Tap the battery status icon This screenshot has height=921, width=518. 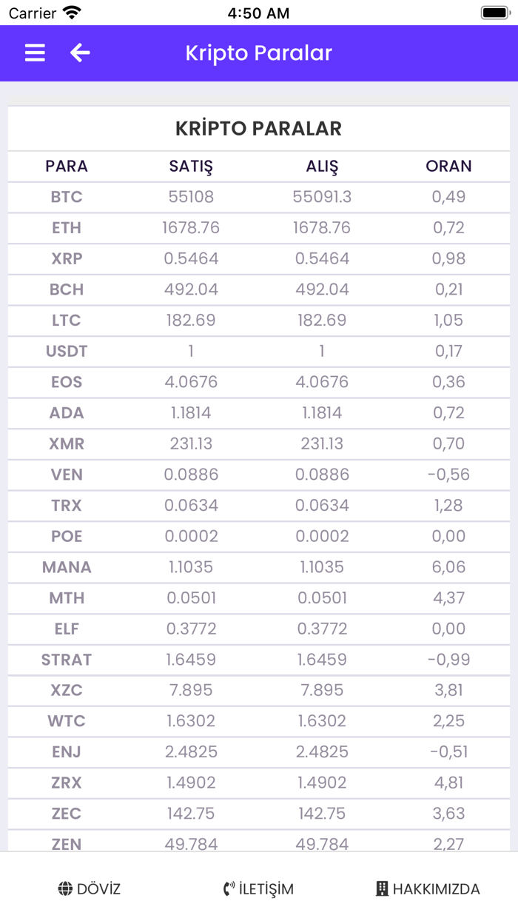pos(494,13)
